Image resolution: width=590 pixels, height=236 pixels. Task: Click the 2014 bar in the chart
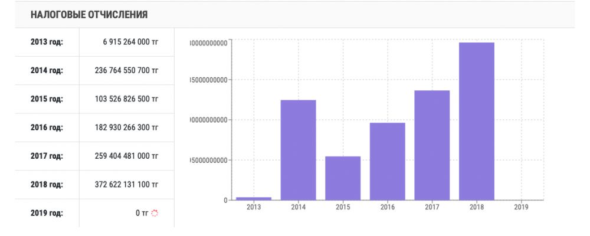pyautogui.click(x=298, y=150)
